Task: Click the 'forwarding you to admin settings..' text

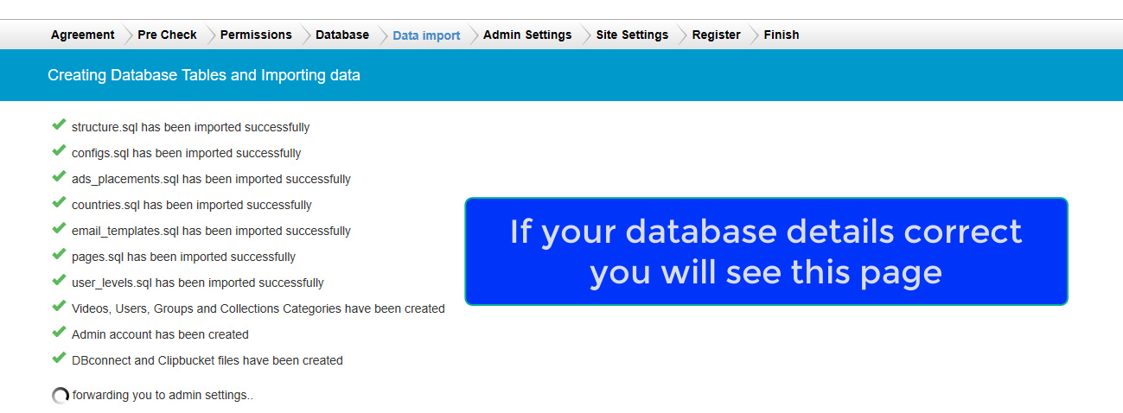Action: click(163, 395)
